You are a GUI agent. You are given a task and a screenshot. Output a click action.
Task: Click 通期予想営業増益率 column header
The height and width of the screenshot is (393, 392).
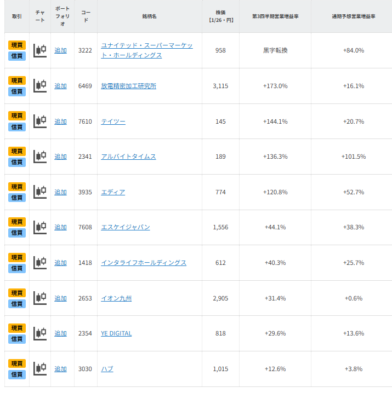tap(353, 16)
